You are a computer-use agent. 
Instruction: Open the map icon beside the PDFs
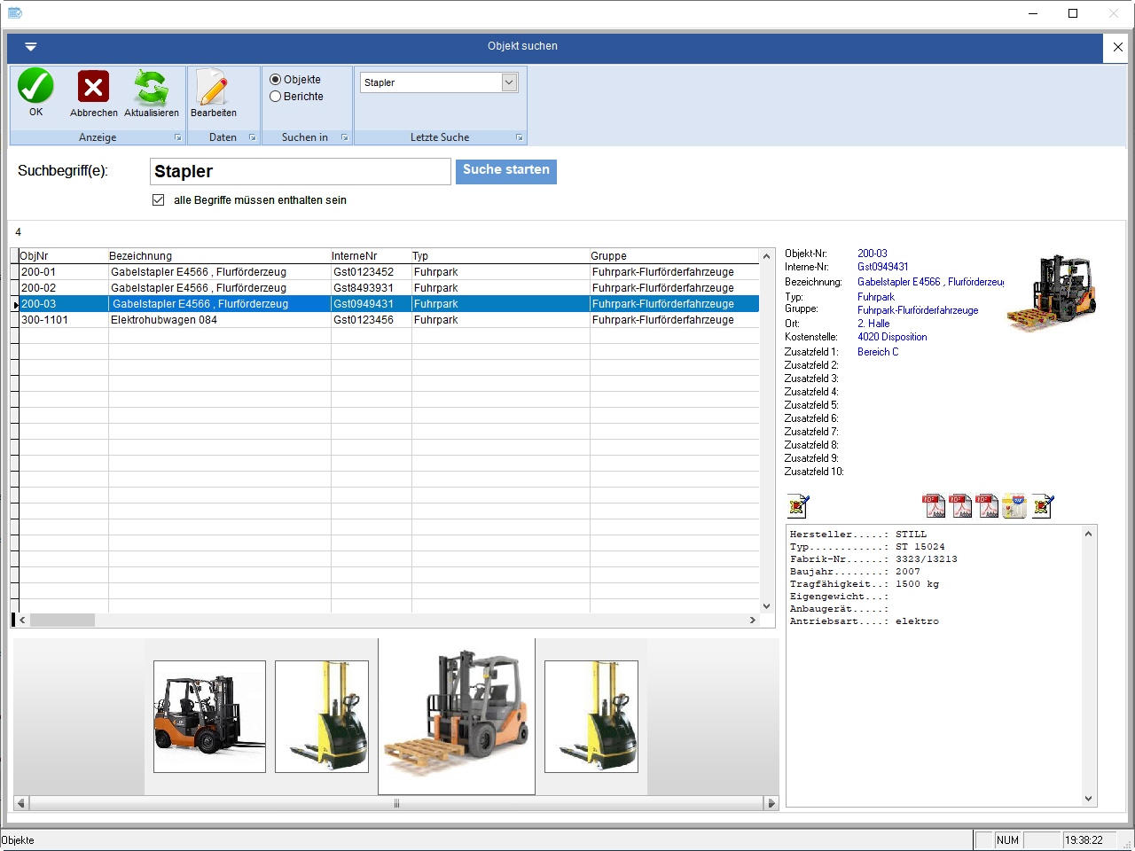(x=1014, y=505)
